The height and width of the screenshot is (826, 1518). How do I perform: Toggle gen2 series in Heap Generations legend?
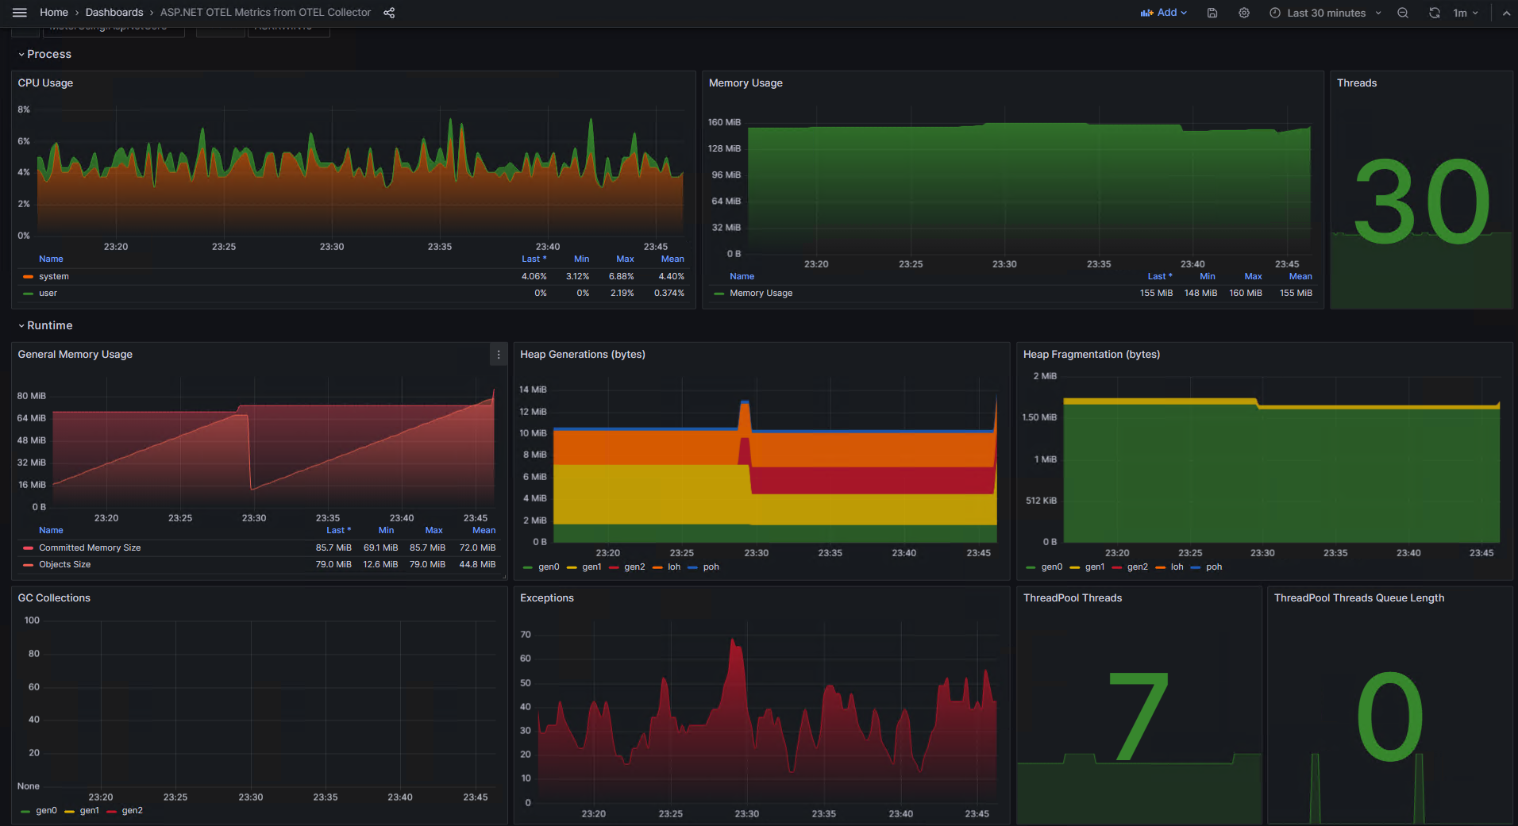(634, 567)
